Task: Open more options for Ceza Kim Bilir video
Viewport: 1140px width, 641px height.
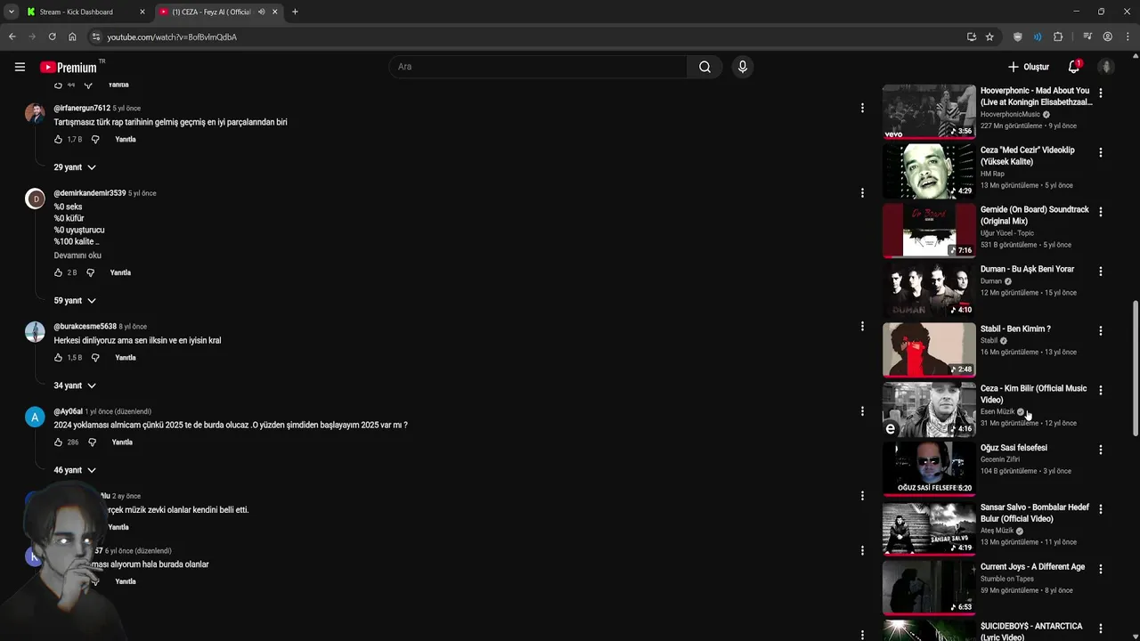Action: click(x=1101, y=390)
